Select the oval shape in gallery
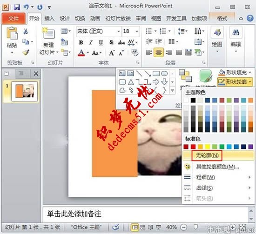 pyautogui.click(x=164, y=74)
